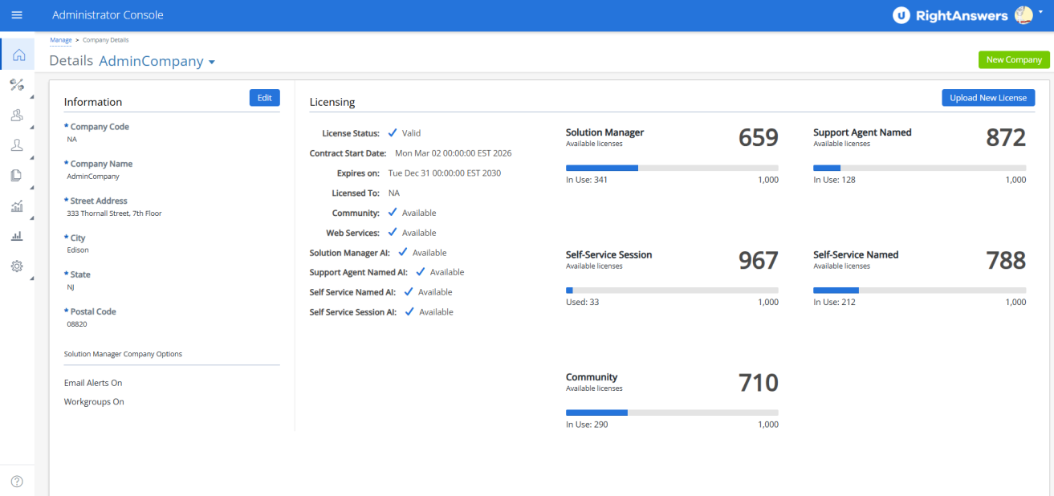Image resolution: width=1054 pixels, height=496 pixels.
Task: Click the Solution Manager license usage bar
Action: pyautogui.click(x=672, y=168)
